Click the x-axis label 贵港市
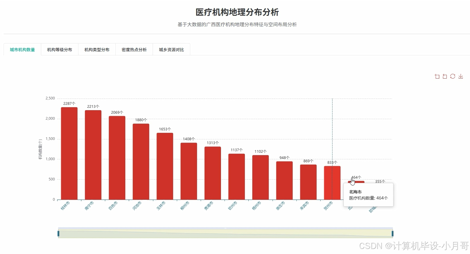 (x=209, y=205)
